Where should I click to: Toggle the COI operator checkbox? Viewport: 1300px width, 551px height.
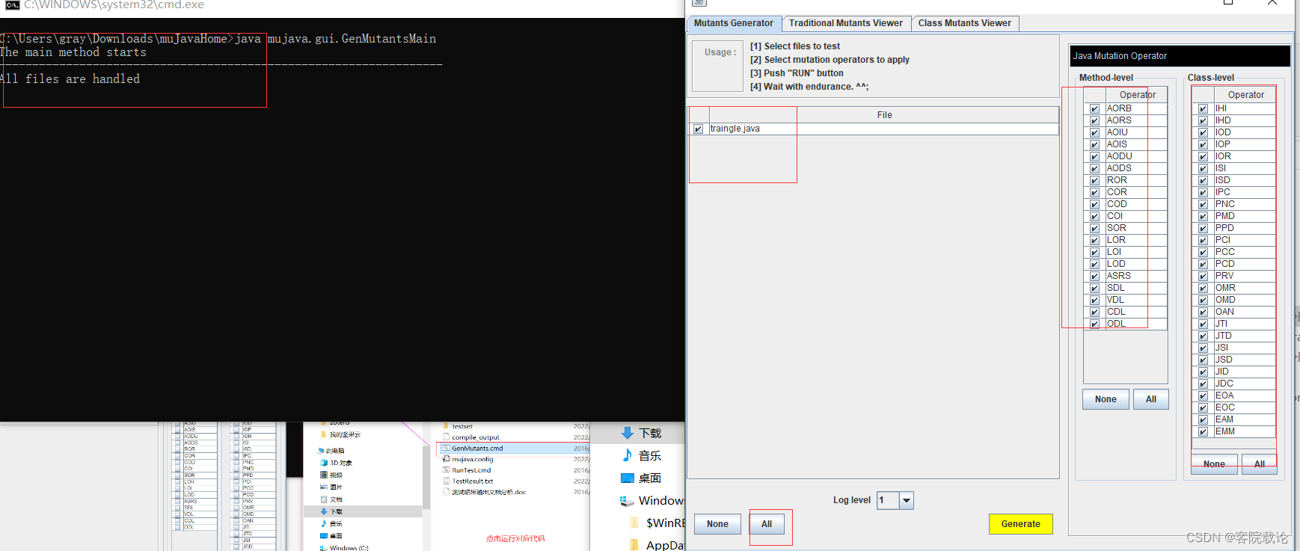pyautogui.click(x=1094, y=216)
